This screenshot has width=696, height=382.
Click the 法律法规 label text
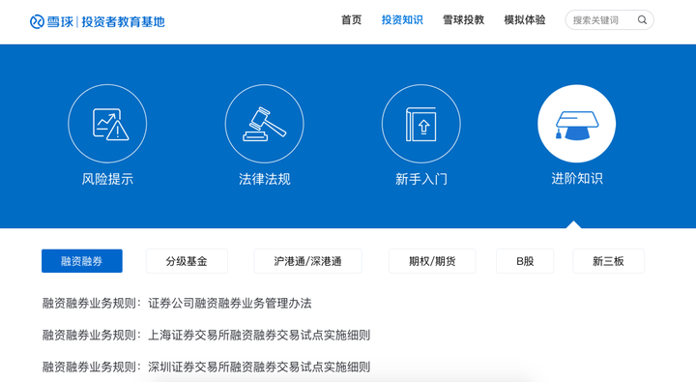point(265,179)
